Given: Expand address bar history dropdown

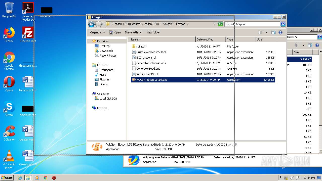Looking at the screenshot, I should click(x=214, y=24).
